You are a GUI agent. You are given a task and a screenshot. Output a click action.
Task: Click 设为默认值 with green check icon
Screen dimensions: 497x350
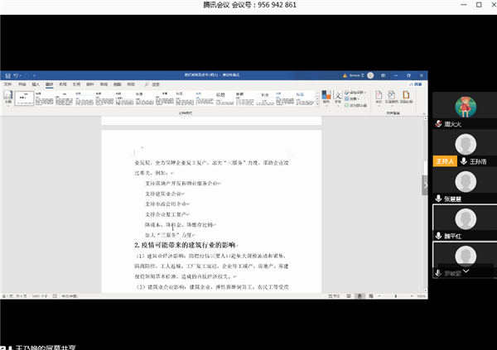355,105
